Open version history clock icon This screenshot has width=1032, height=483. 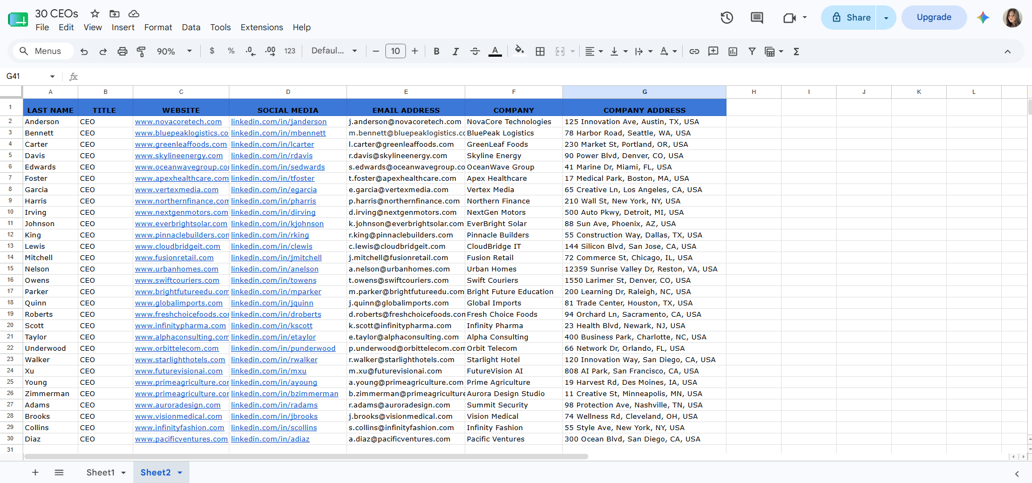pyautogui.click(x=727, y=18)
